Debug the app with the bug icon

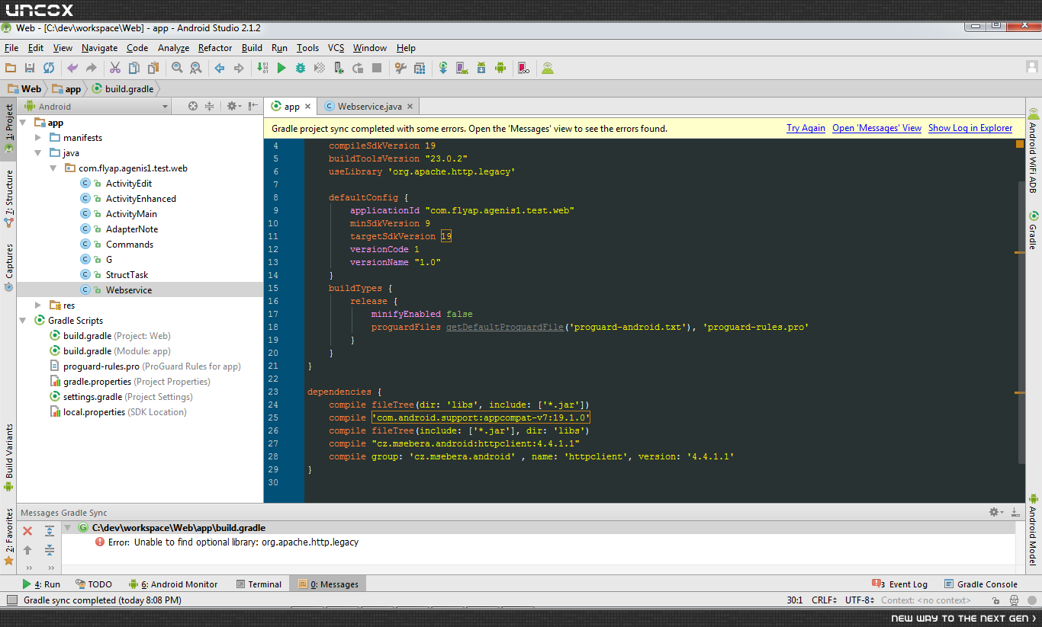(x=301, y=68)
